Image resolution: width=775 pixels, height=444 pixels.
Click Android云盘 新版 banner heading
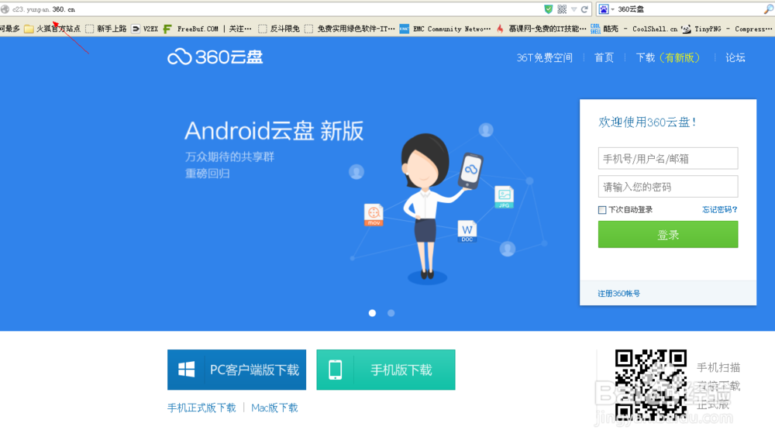[274, 131]
